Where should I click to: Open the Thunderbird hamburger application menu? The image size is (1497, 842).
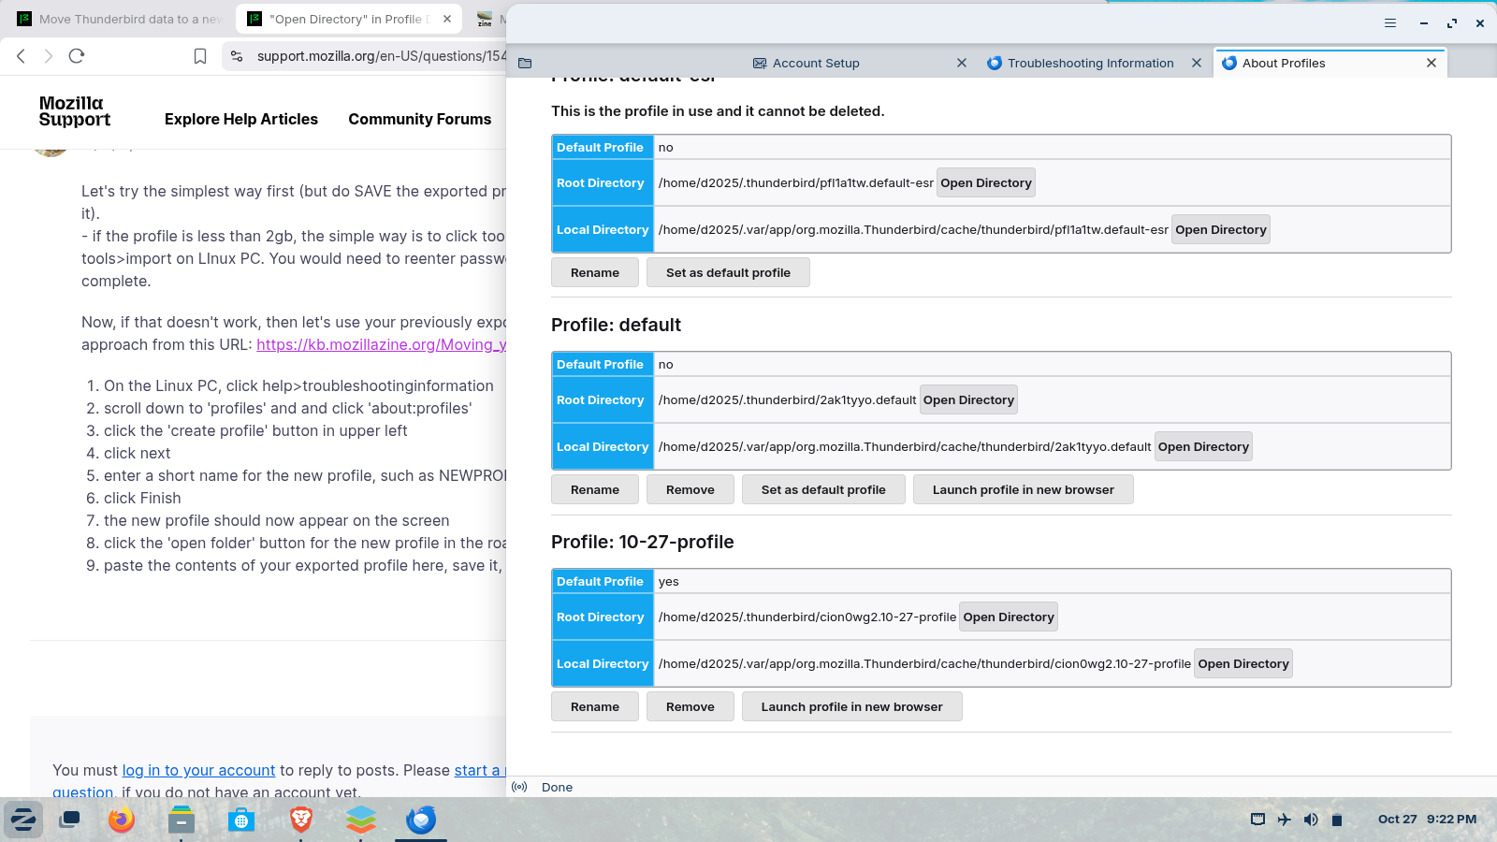1390,23
